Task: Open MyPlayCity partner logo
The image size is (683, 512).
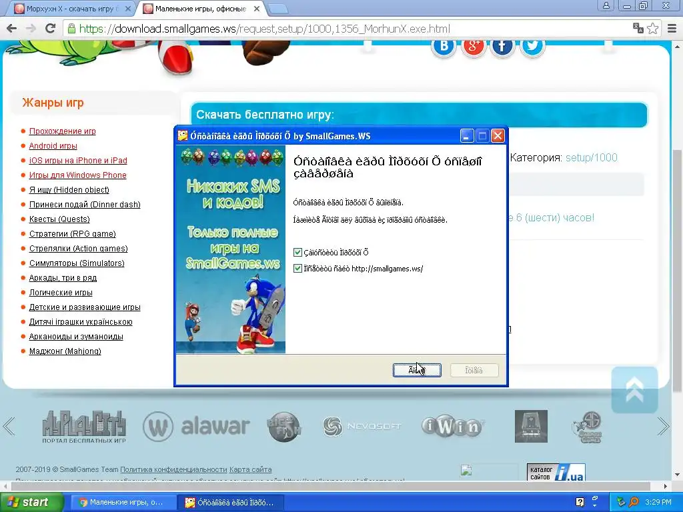Action: tap(84, 427)
